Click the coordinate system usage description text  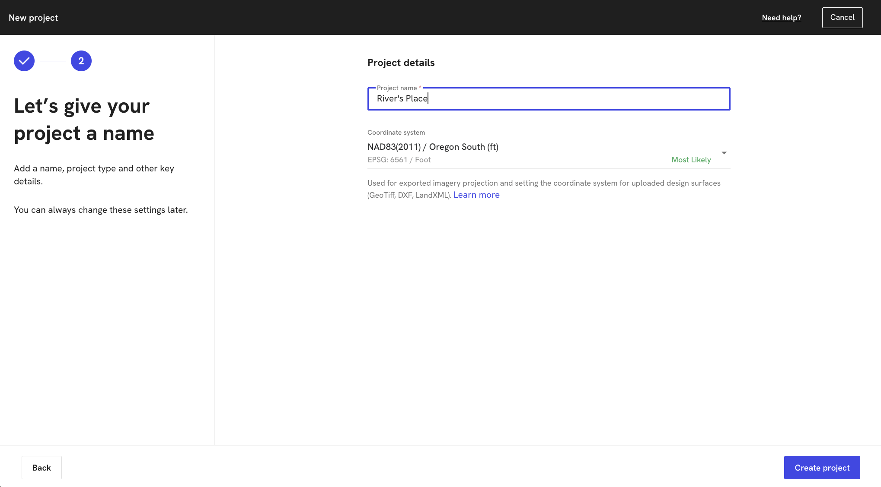coord(543,183)
